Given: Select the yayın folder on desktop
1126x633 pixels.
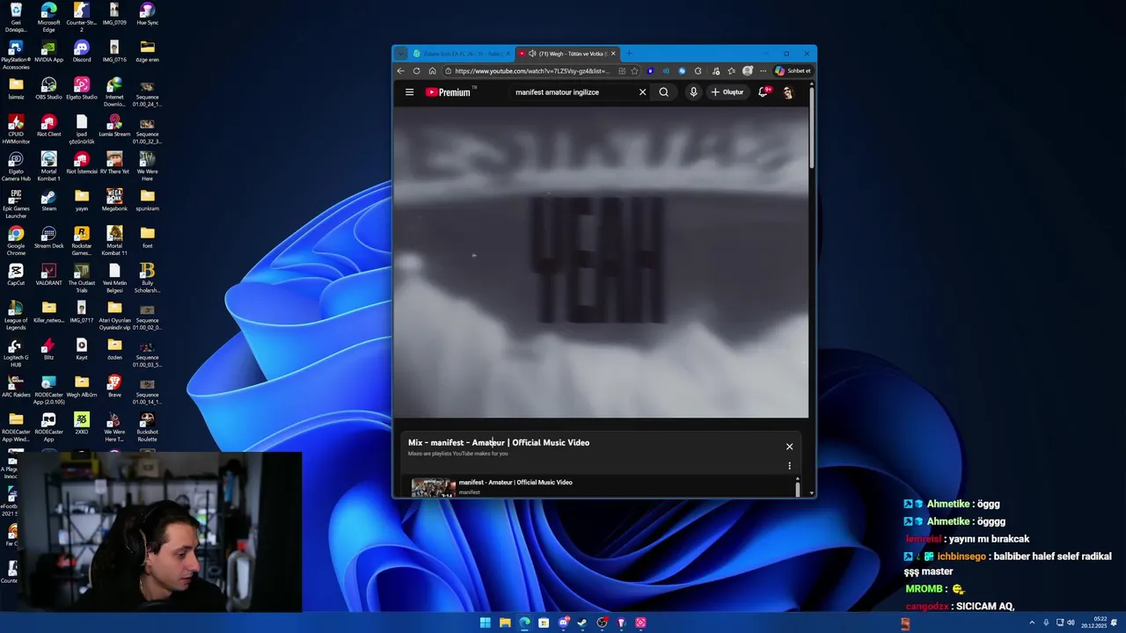Looking at the screenshot, I should coord(82,200).
